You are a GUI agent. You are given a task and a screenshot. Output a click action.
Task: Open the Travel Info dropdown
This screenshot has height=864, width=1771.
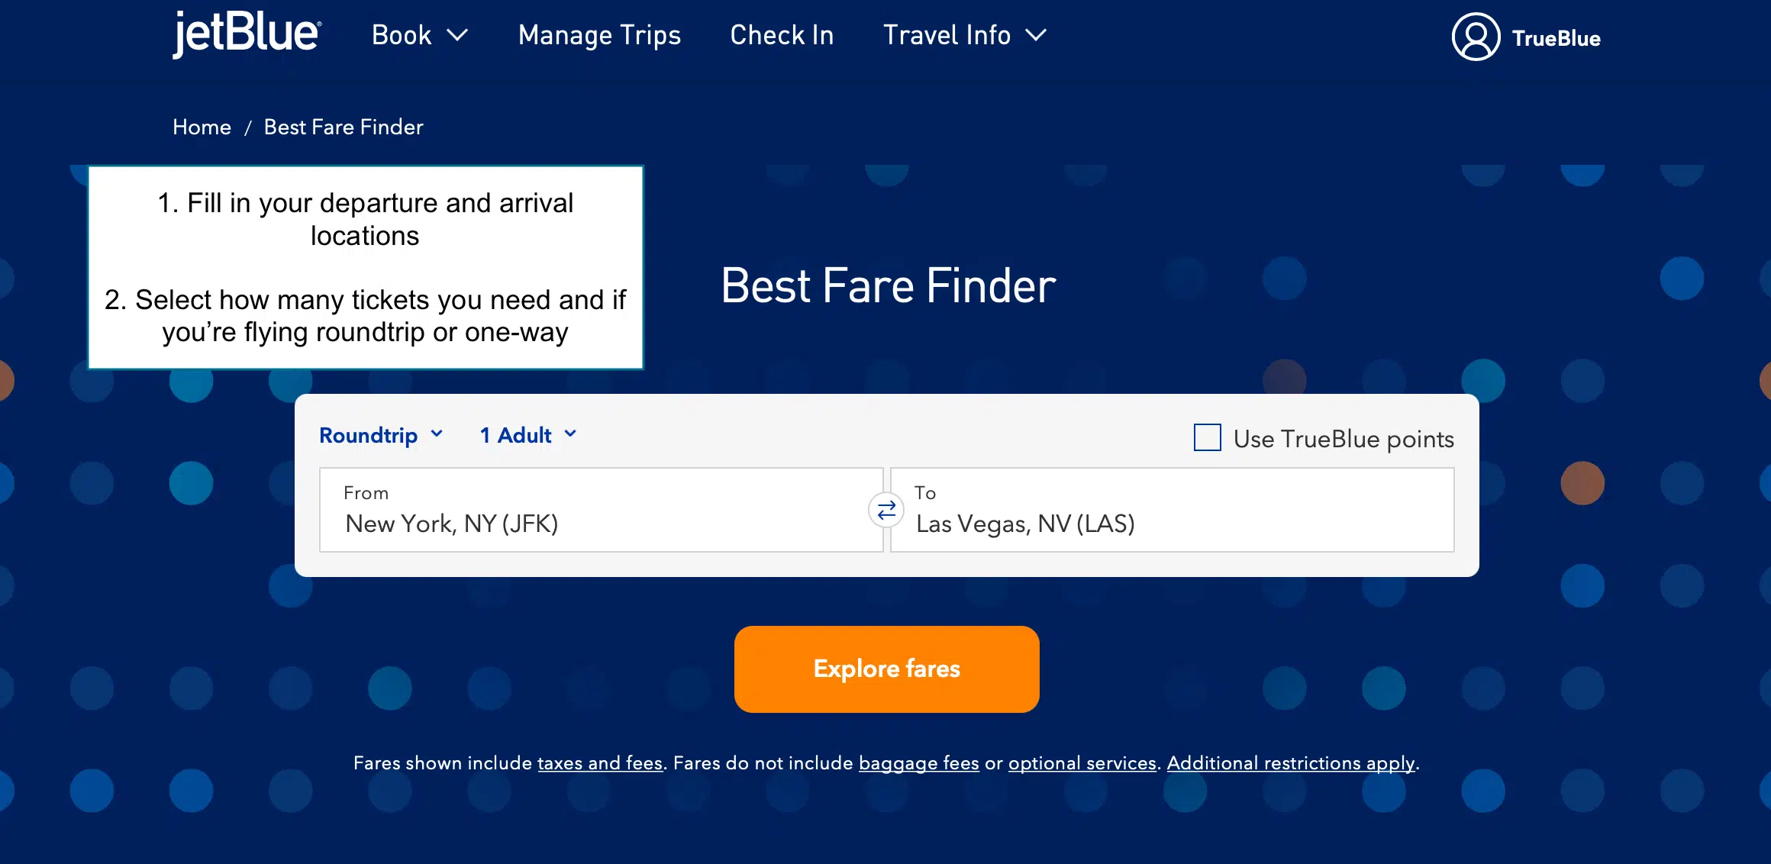964,35
